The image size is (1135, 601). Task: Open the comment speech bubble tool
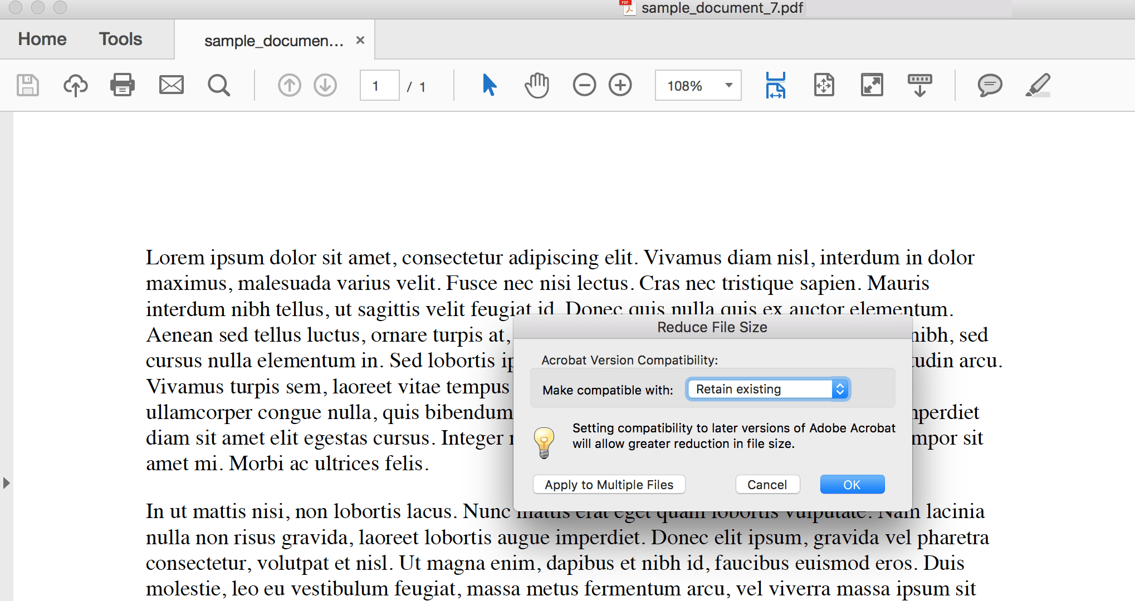[x=990, y=86]
